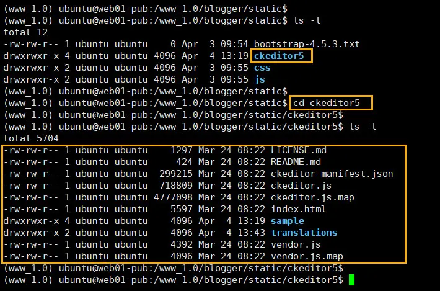This screenshot has width=440, height=291.
Task: Select the js directory entry
Action: [260, 79]
